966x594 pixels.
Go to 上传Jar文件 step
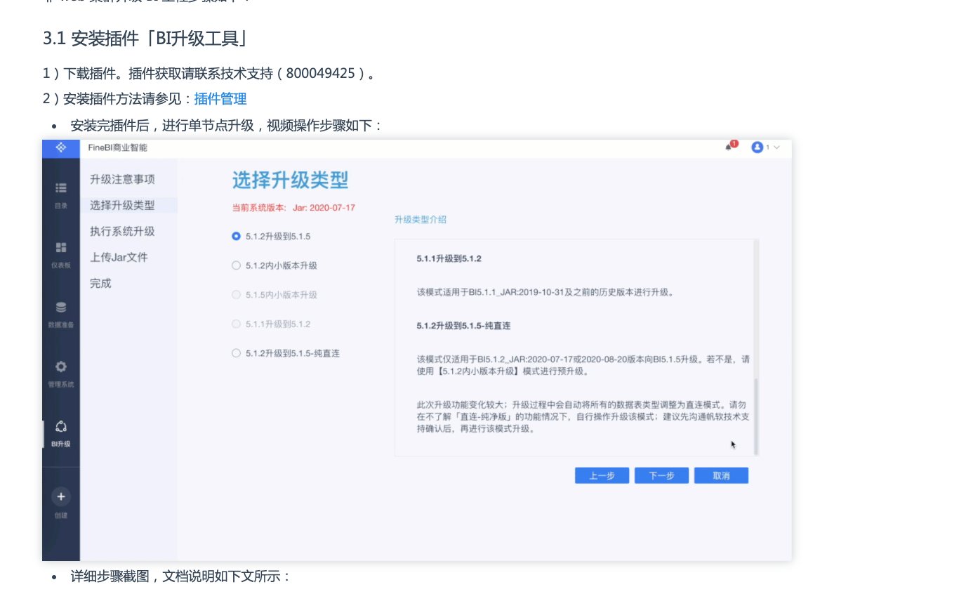point(119,257)
